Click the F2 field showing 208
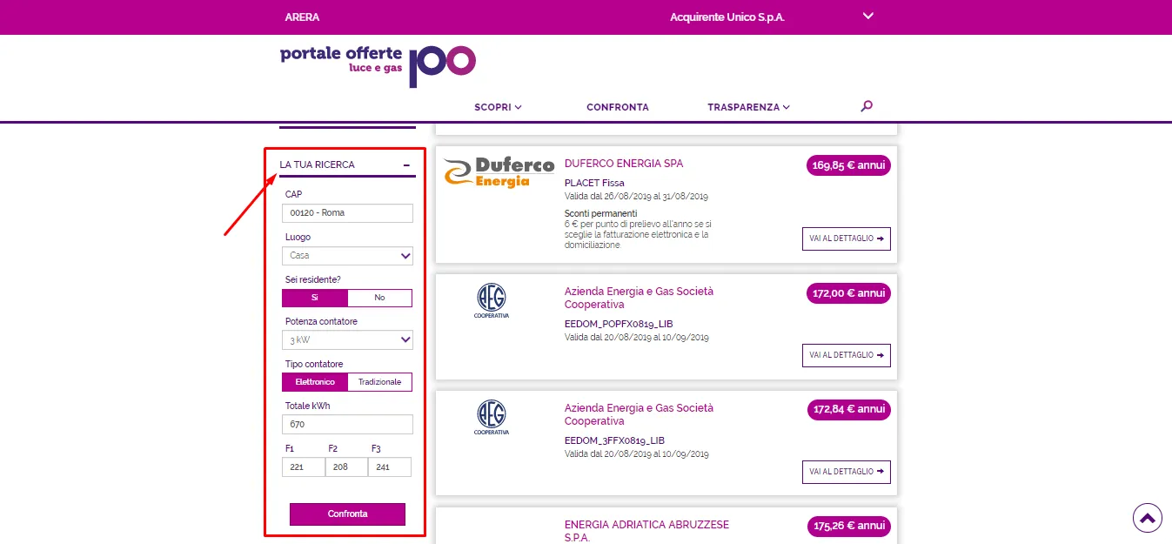Screen dimensions: 1172x544 coord(346,467)
